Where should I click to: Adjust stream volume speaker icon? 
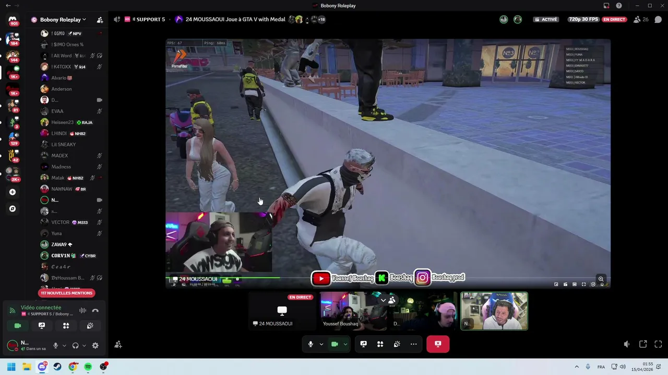coord(627,344)
